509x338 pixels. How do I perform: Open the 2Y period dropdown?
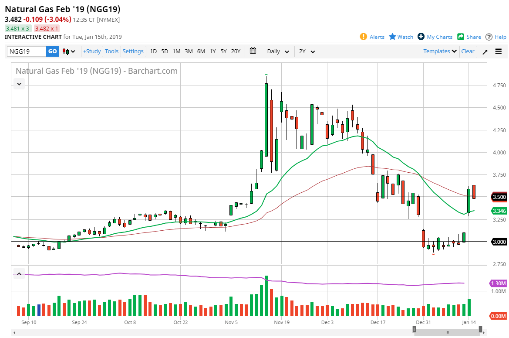[x=307, y=51]
